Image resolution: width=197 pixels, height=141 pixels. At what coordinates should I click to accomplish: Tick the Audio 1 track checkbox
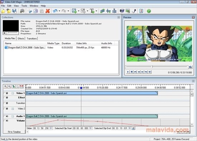click(4, 116)
